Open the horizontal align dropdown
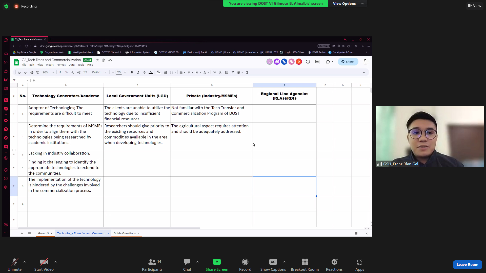The width and height of the screenshot is (486, 273). 182,72
